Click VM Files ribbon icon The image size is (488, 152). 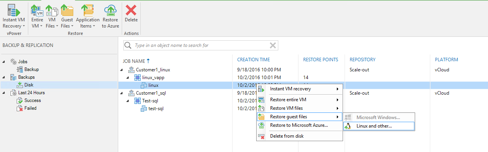pos(52,10)
